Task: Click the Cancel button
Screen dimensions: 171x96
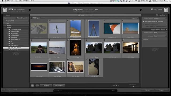Action: tap(147, 90)
